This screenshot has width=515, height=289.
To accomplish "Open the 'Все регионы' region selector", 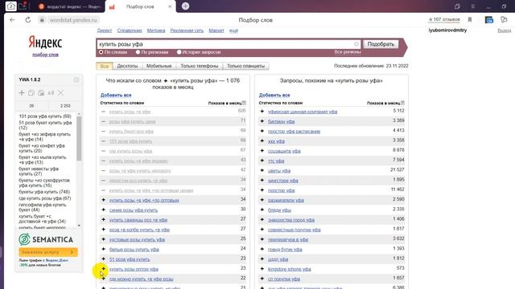I will click(348, 52).
